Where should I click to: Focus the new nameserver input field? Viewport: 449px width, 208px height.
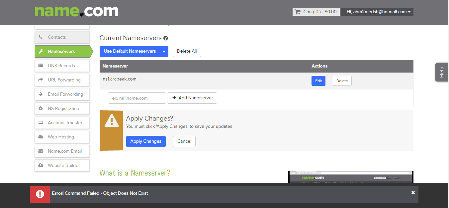(137, 98)
